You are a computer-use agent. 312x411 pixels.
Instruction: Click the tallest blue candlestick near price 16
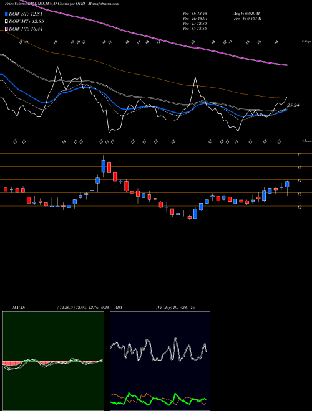[103, 166]
